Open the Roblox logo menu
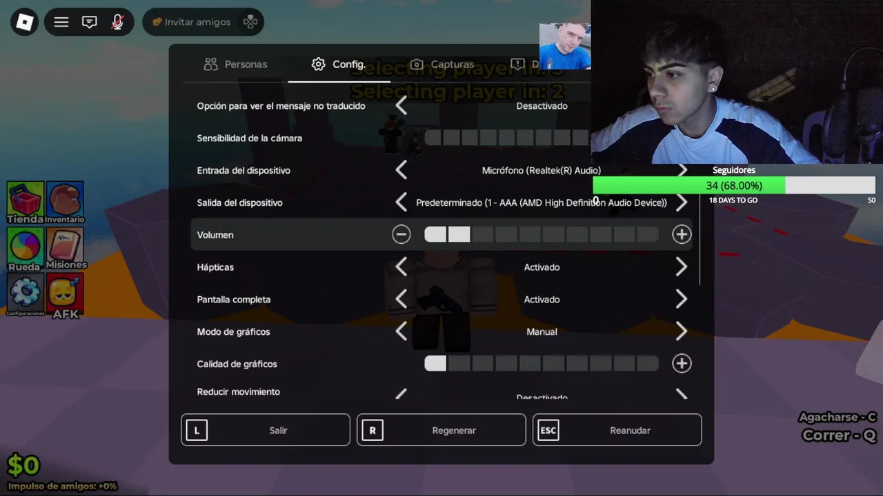 pos(24,22)
